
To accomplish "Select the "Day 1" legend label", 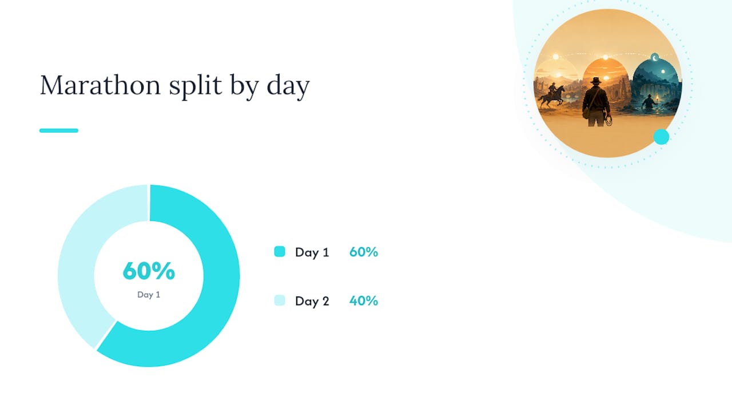I will (x=312, y=252).
